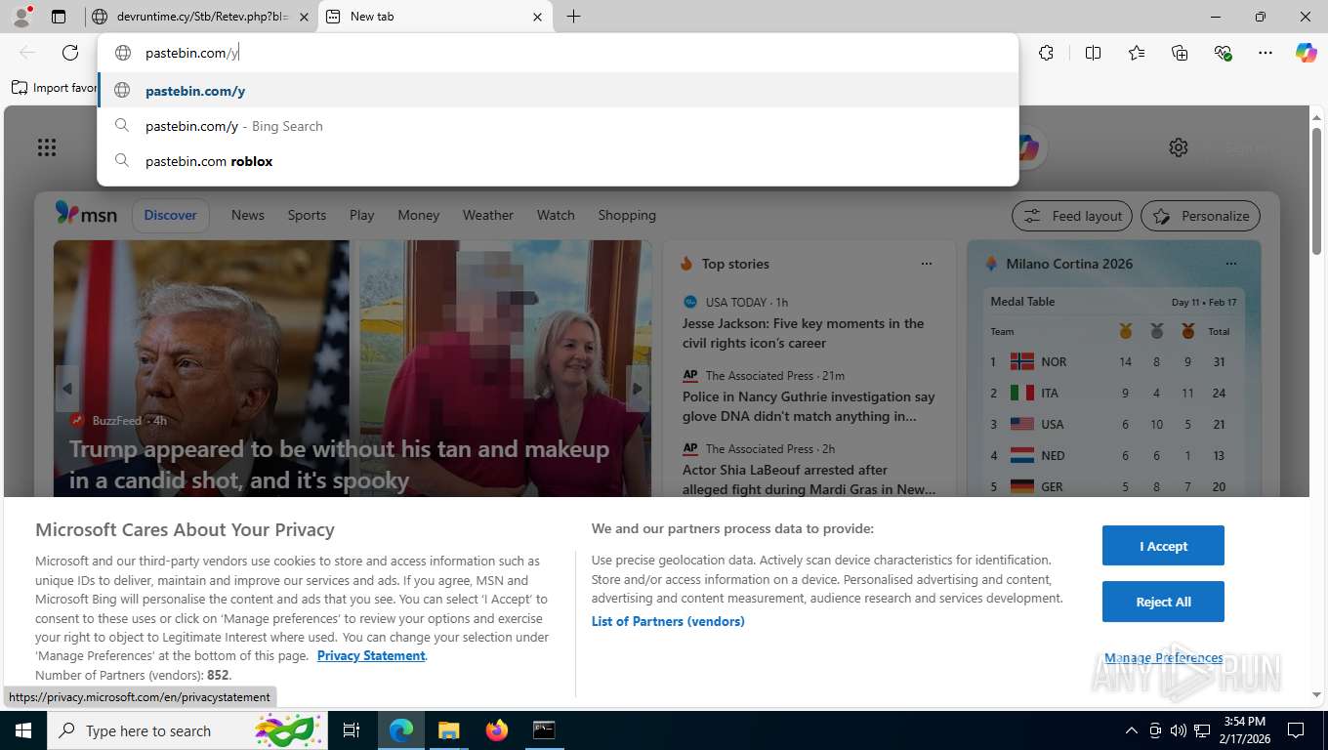This screenshot has height=750, width=1328.
Task: Click the Import favorites bar item
Action: point(55,88)
